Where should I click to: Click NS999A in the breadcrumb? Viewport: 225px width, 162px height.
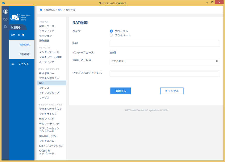[x=50, y=10]
